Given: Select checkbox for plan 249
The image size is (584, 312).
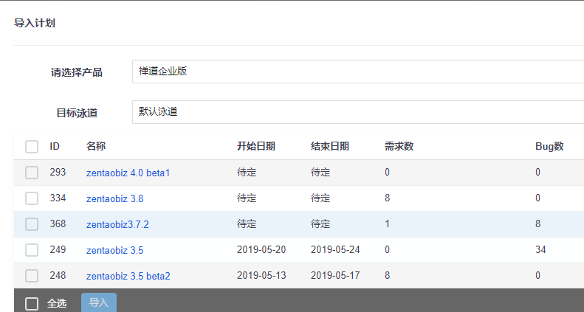Looking at the screenshot, I should click(x=32, y=250).
